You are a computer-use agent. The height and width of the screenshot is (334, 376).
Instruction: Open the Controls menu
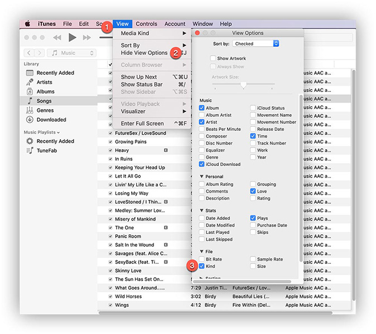147,24
